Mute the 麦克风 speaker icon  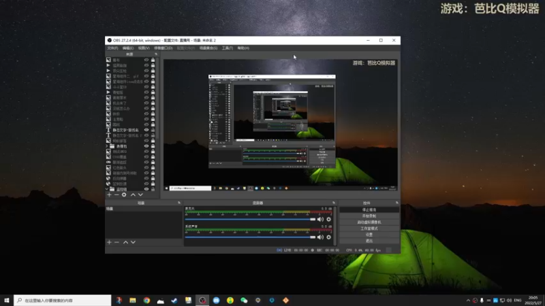pyautogui.click(x=320, y=219)
